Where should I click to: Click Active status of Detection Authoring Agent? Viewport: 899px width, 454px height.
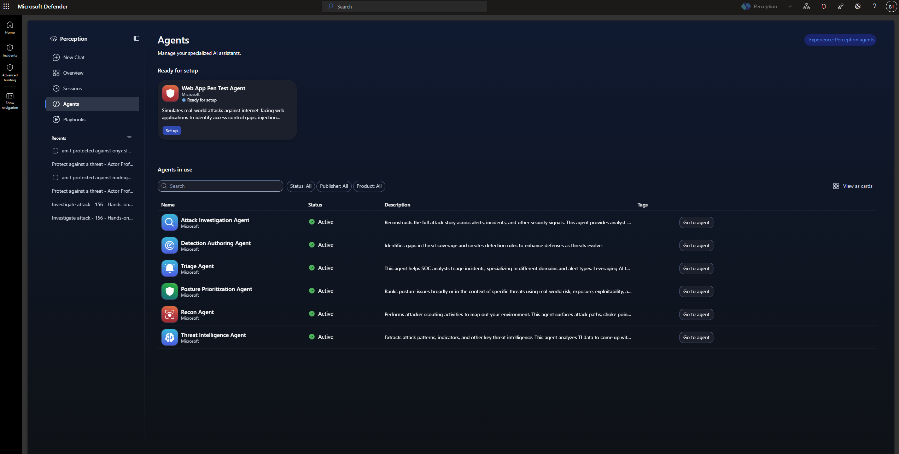(x=321, y=245)
